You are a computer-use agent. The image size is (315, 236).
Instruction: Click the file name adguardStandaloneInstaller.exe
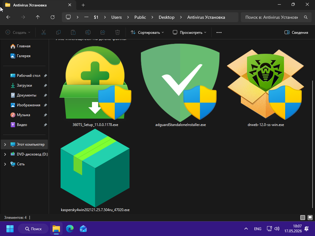pos(181,125)
